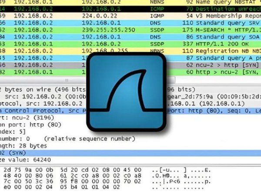Click hex row starting '7c 00 50 3c 36'
This screenshot has width=261, height=194.
[72, 181]
